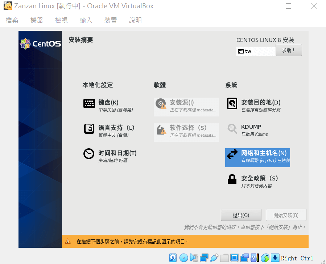Click VirtualBox keyboard capture arrow icon
The height and width of the screenshot is (264, 326).
275,258
